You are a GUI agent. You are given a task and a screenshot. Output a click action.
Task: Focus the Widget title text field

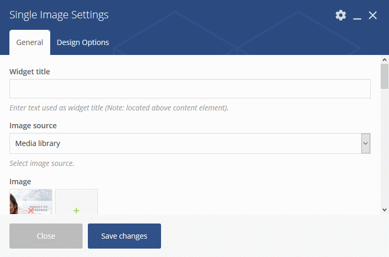(190, 88)
